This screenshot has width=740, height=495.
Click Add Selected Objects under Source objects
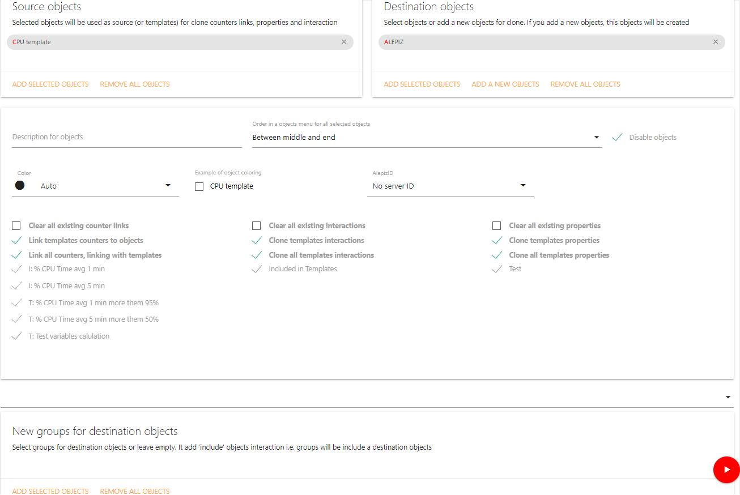50,84
